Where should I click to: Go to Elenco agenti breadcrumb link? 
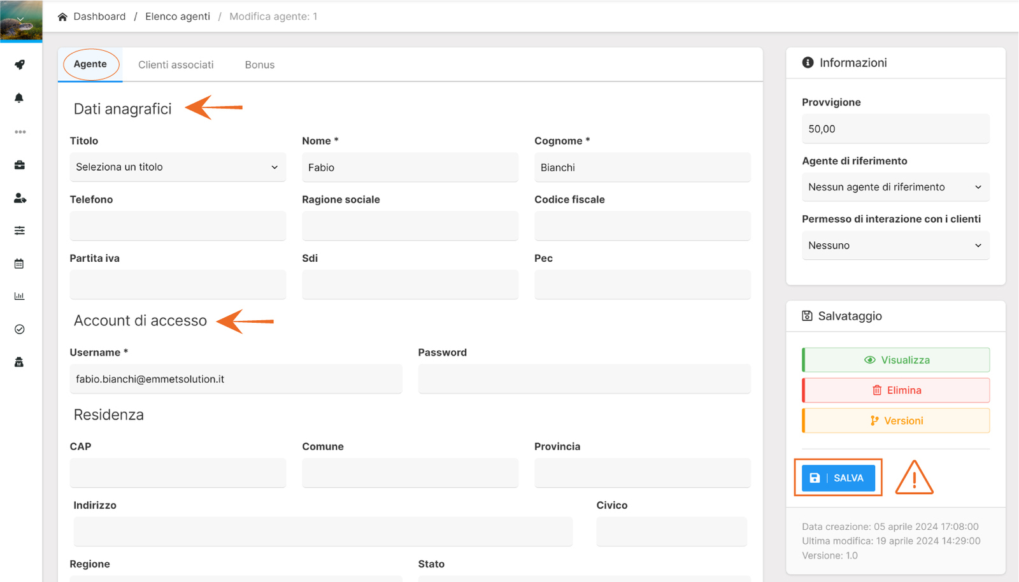pyautogui.click(x=177, y=17)
